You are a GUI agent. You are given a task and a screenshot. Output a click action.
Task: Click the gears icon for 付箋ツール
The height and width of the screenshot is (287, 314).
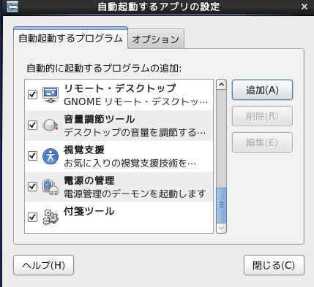click(x=51, y=217)
